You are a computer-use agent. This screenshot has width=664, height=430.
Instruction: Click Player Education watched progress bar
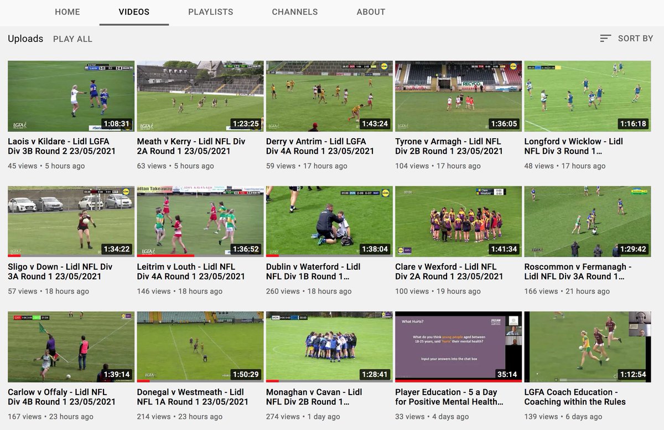(458, 381)
